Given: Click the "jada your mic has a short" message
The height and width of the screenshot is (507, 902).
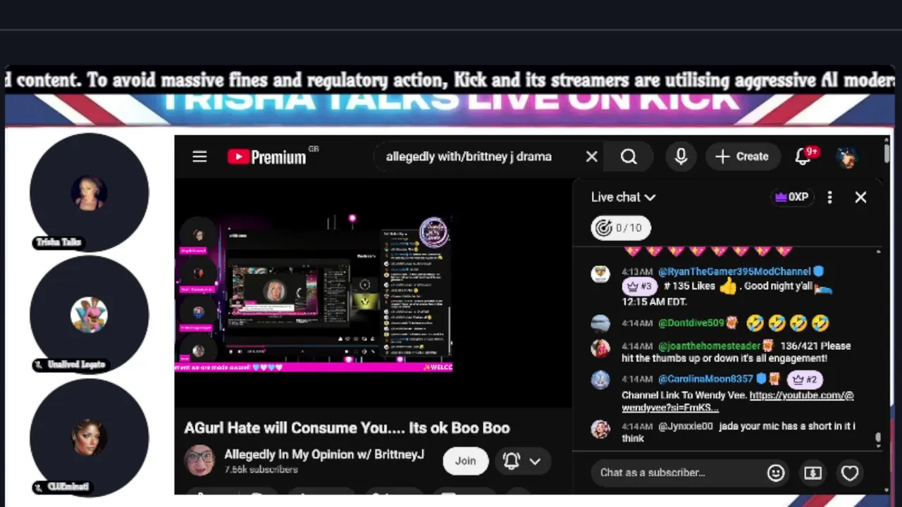Looking at the screenshot, I should tap(739, 432).
